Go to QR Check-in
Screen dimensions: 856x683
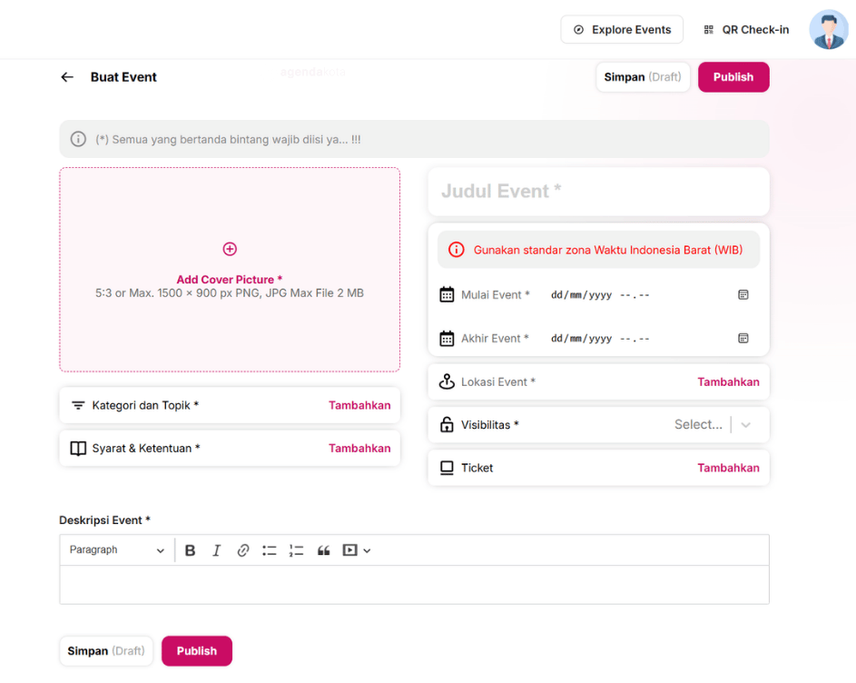click(x=746, y=30)
